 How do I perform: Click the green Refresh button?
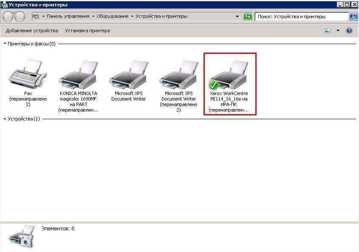pyautogui.click(x=248, y=17)
